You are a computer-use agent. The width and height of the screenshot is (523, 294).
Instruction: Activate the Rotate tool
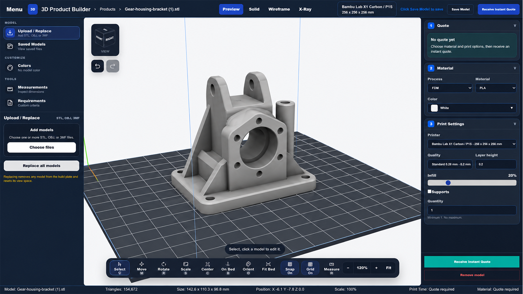[x=164, y=268]
